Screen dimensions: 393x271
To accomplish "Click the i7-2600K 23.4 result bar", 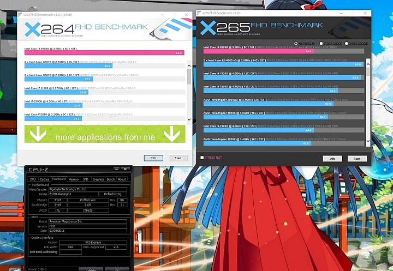I will pos(53,105).
